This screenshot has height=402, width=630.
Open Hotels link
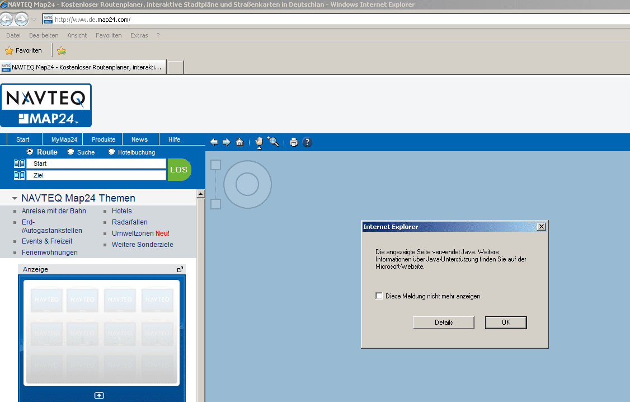coord(122,211)
